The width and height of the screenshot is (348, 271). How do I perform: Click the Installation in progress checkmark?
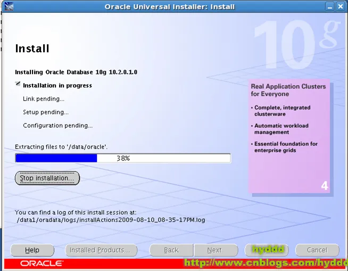tap(18, 84)
